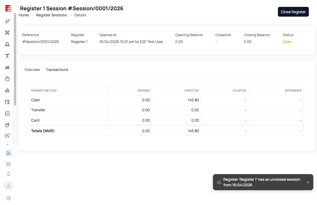Image resolution: width=317 pixels, height=205 pixels.
Task: Select the Cash payment method row
Action: (166, 100)
